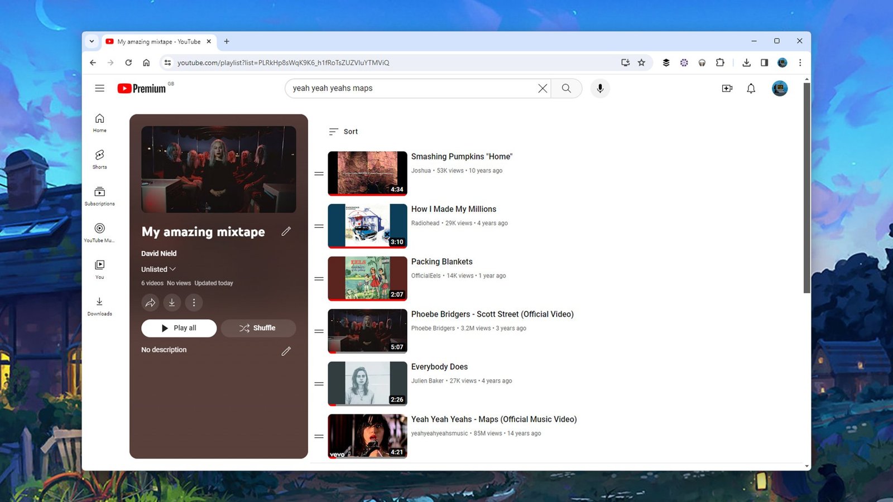
Task: Open the You section in sidebar
Action: (x=99, y=269)
